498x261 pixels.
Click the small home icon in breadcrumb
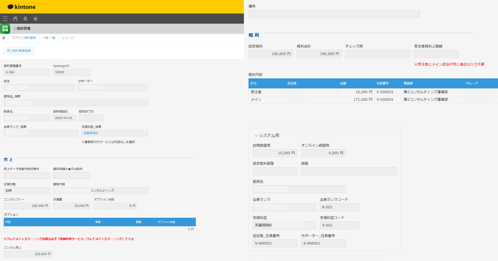pyautogui.click(x=4, y=38)
